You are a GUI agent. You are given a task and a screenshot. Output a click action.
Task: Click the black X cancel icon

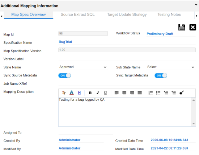click(192, 27)
